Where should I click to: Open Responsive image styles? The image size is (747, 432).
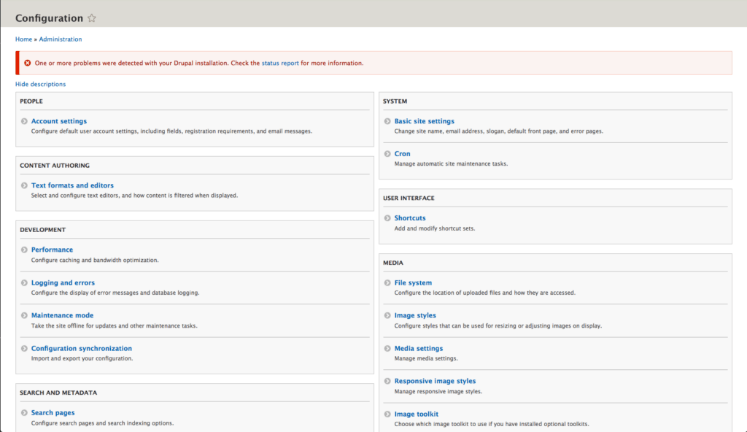click(434, 380)
